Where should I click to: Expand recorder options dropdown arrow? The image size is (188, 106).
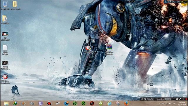[174, 99]
